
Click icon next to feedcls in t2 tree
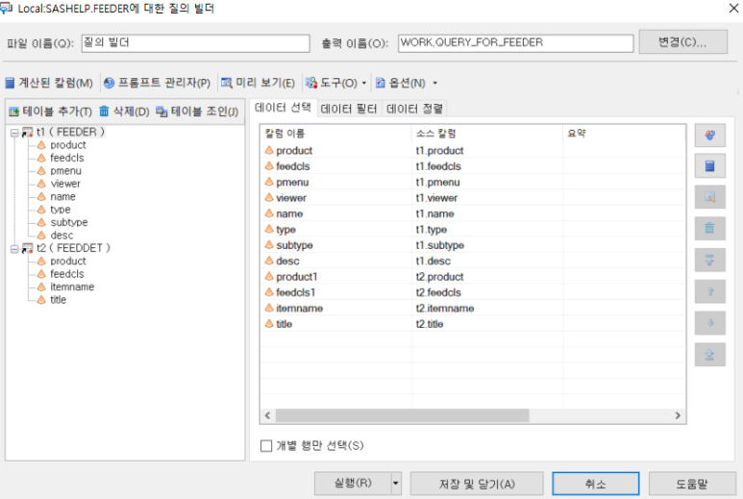(x=41, y=274)
